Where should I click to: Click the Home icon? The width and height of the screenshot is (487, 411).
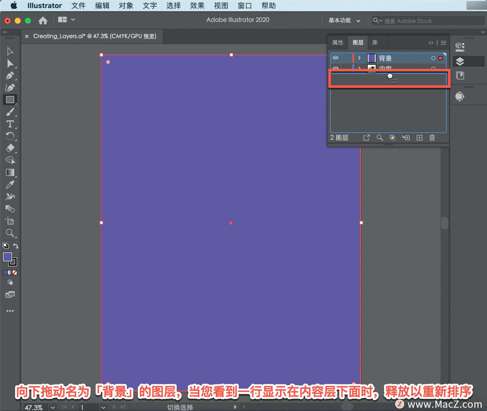tap(43, 20)
